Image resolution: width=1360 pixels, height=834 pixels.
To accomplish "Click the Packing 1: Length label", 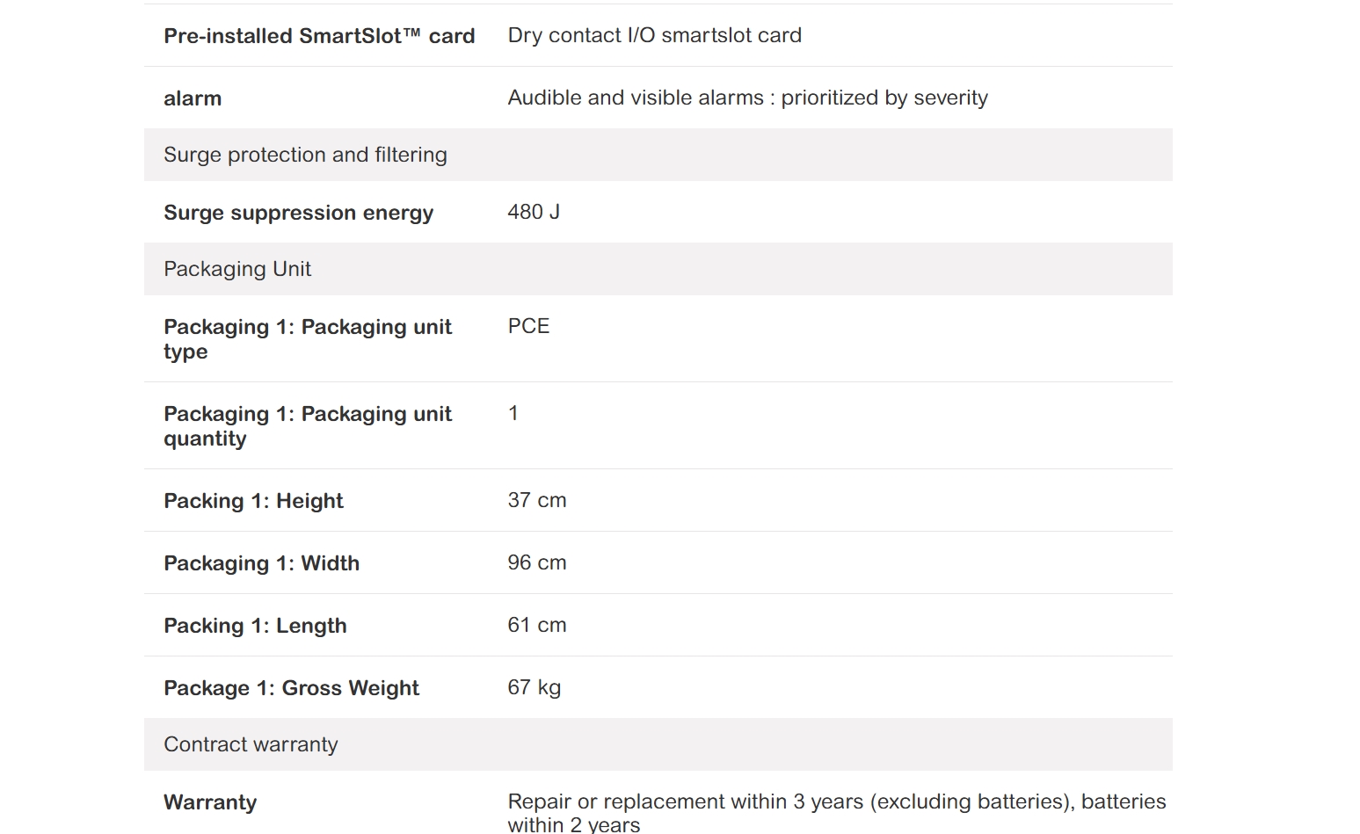I will click(255, 626).
